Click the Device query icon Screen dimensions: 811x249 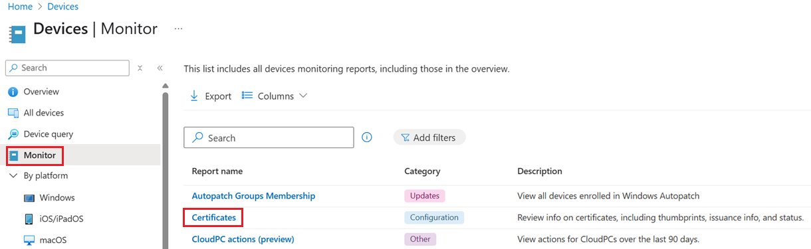click(x=13, y=134)
